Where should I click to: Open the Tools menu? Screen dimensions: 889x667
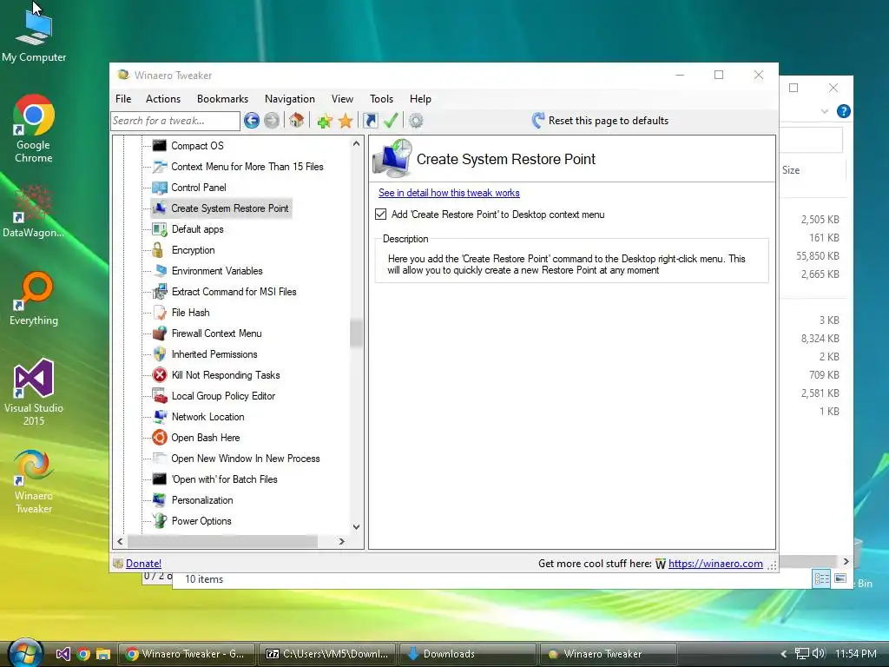(382, 99)
